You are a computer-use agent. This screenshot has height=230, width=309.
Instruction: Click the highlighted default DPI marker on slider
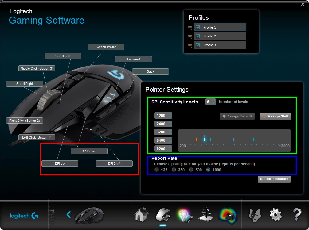pyautogui.click(x=205, y=139)
